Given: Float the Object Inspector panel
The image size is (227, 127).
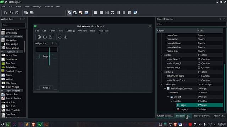Looking at the screenshot, I should 220,19.
